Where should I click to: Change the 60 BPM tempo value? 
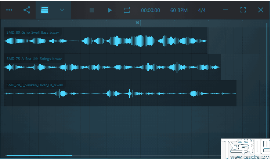click(x=179, y=10)
